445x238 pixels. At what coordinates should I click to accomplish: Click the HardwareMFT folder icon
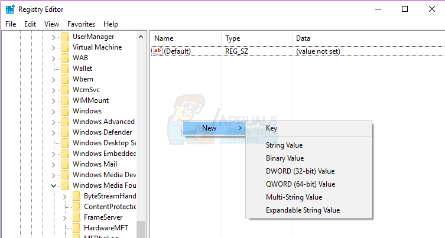pyautogui.click(x=77, y=228)
